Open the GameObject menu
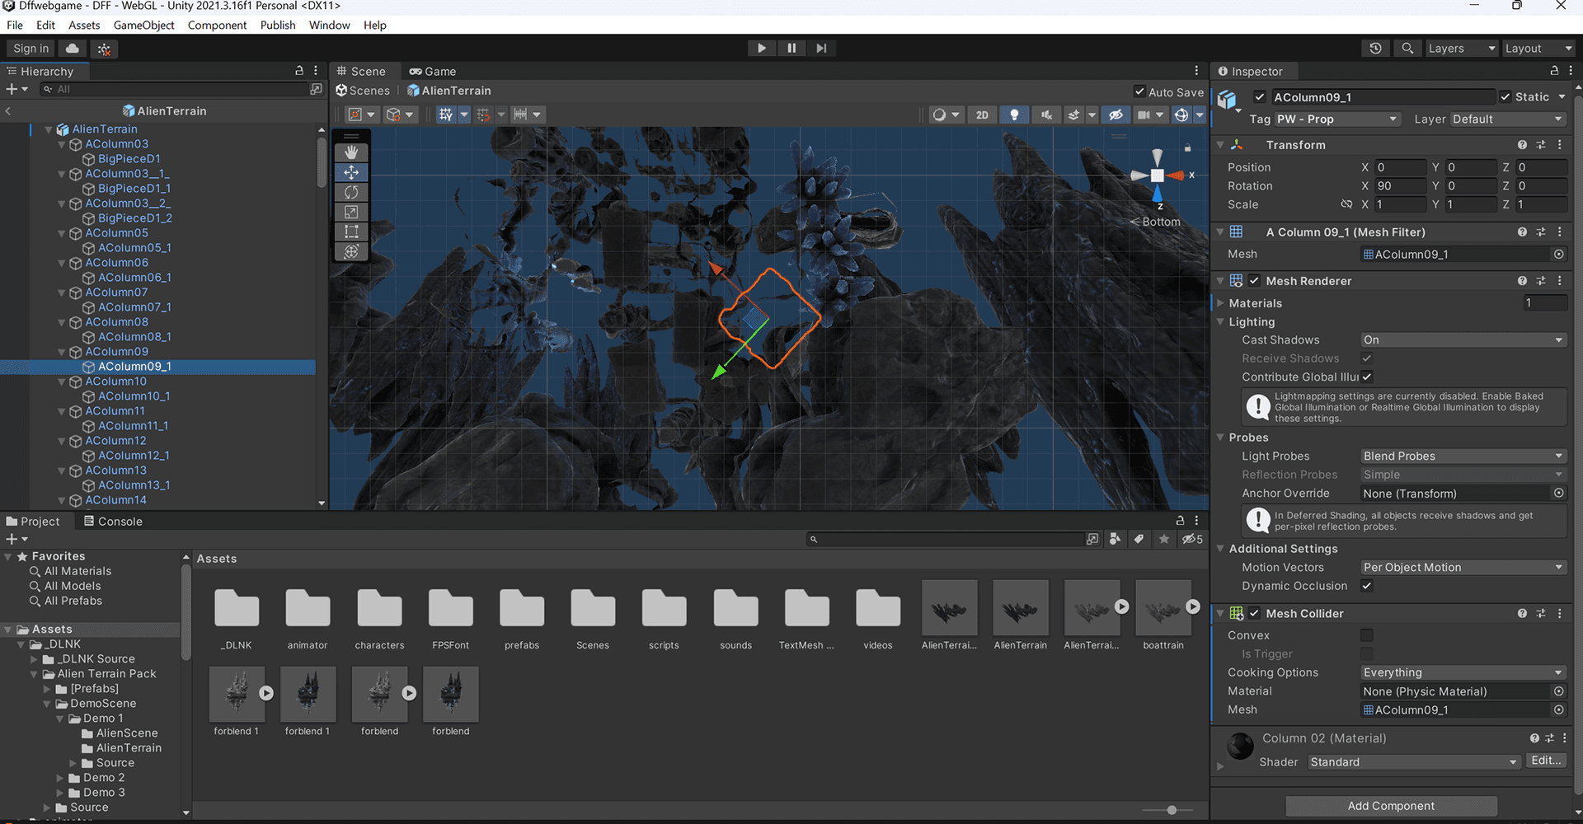Viewport: 1583px width, 824px height. click(x=143, y=26)
